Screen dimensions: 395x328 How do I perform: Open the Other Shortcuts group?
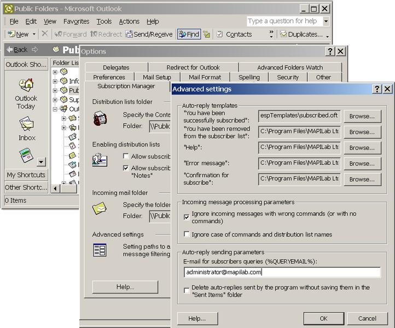click(x=26, y=188)
